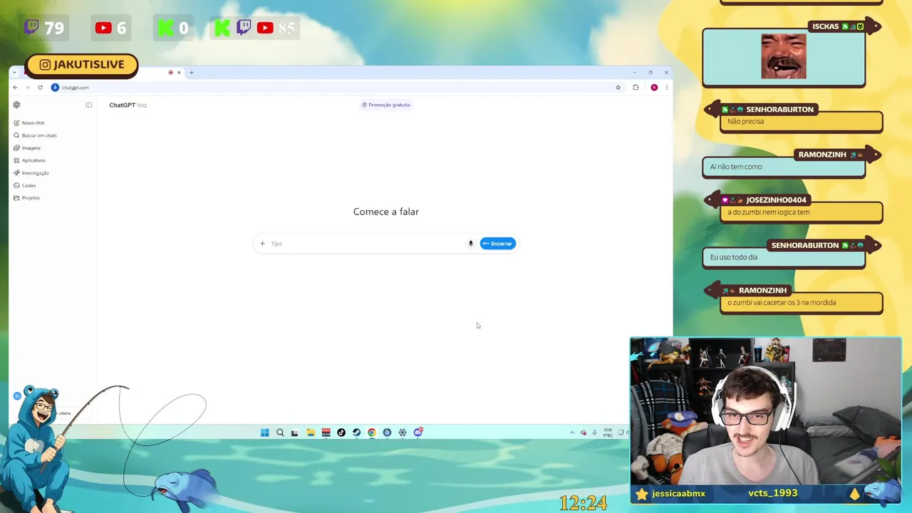Click the JAKUTISLIVE Instagram badge
Screen dimensions: 912x513
point(81,65)
